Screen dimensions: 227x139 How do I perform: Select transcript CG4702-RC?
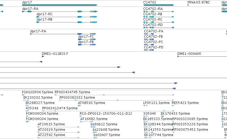point(158,22)
